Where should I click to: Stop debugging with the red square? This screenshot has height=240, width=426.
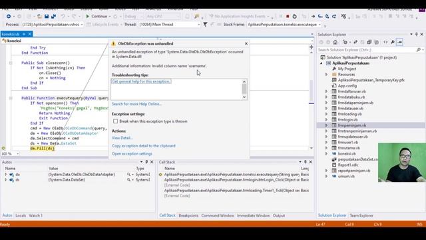coord(288,17)
